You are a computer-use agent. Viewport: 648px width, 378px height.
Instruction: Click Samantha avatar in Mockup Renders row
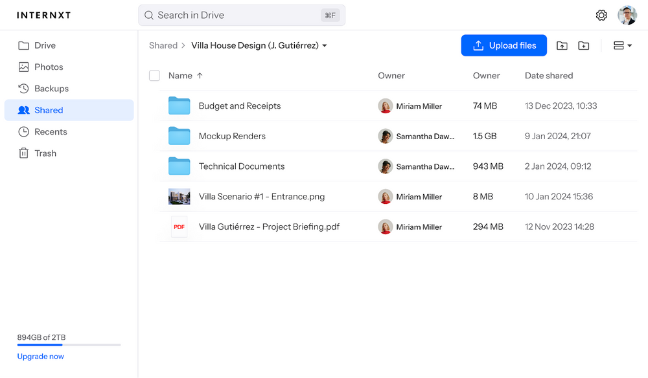[385, 136]
